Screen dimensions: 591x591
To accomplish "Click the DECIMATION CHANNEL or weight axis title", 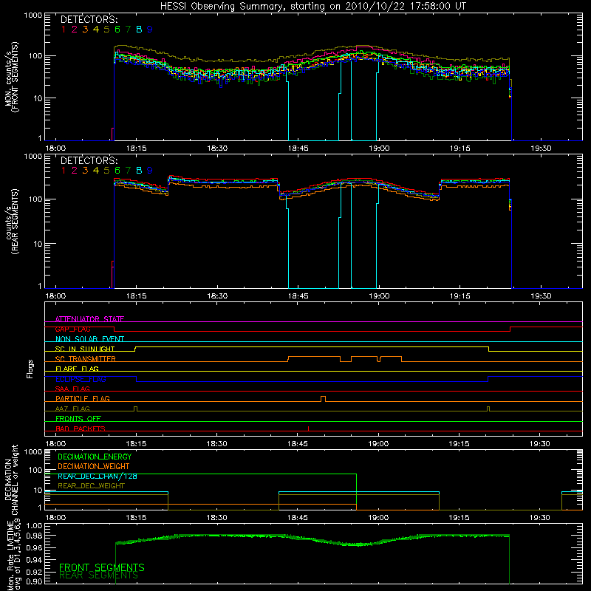I will click(x=11, y=479).
